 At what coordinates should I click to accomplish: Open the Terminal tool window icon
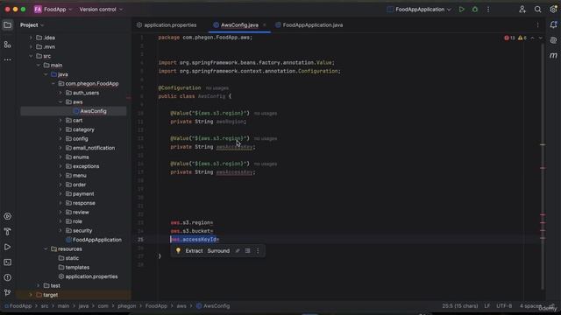tap(7, 262)
